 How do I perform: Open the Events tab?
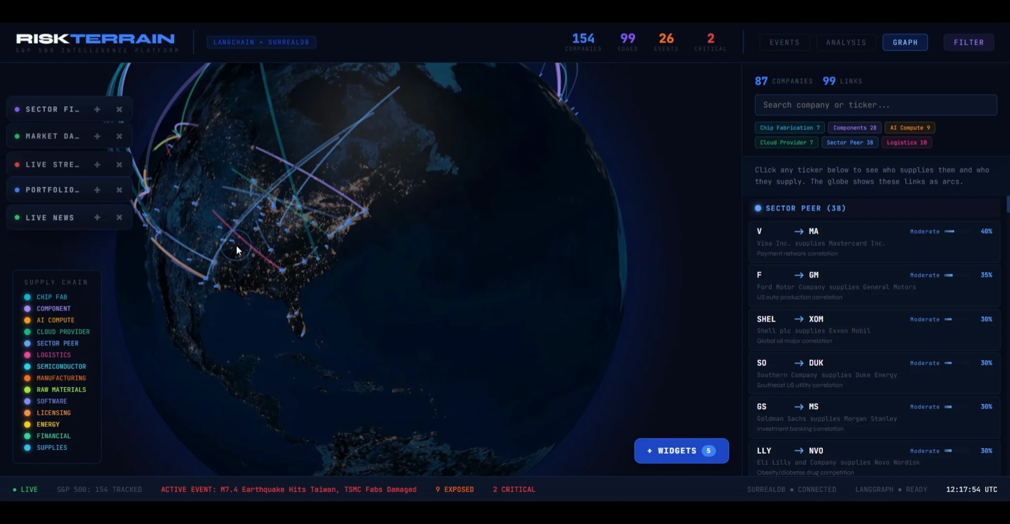click(x=784, y=42)
